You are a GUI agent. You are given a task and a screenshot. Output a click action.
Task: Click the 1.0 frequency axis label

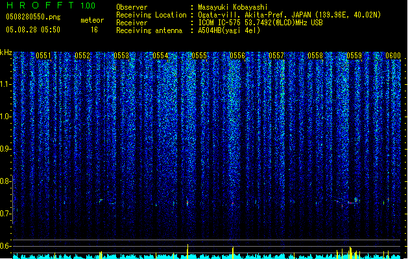6,117
